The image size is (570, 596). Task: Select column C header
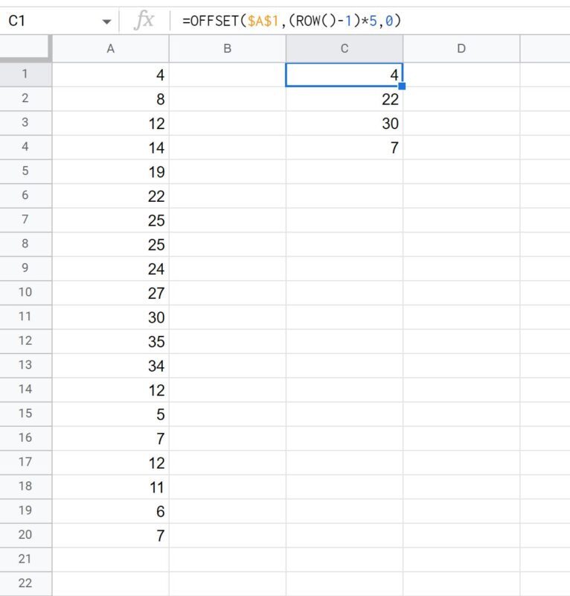(x=344, y=48)
